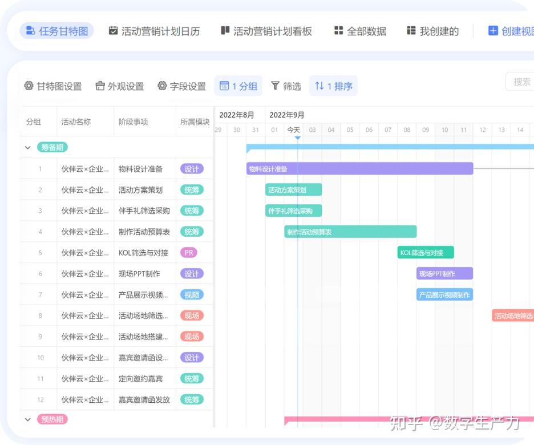The image size is (534, 445).
Task: 折叠筹备期分组
Action: [x=27, y=147]
